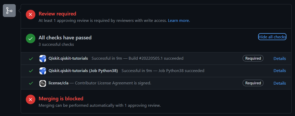Click the red X Review required icon
This screenshot has width=295, height=116.
point(30,14)
